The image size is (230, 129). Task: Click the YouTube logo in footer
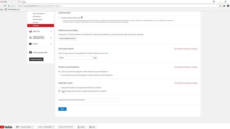pos(6,127)
